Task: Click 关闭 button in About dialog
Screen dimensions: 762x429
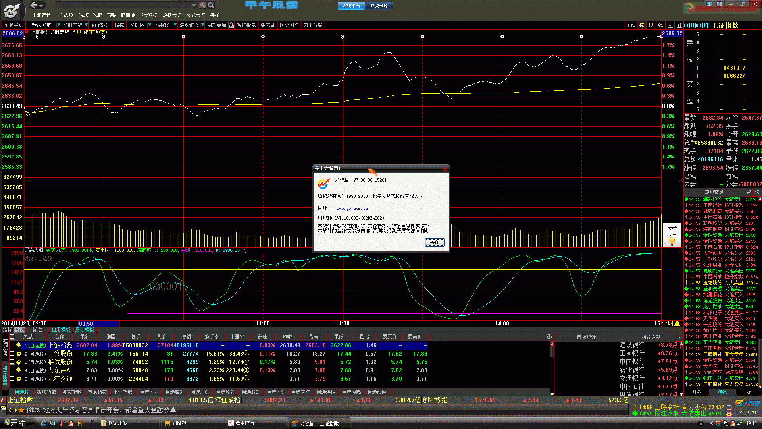Action: click(x=435, y=242)
